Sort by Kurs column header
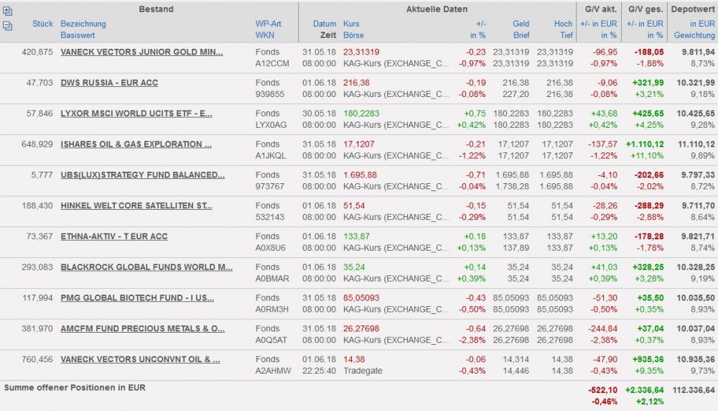 [x=351, y=24]
